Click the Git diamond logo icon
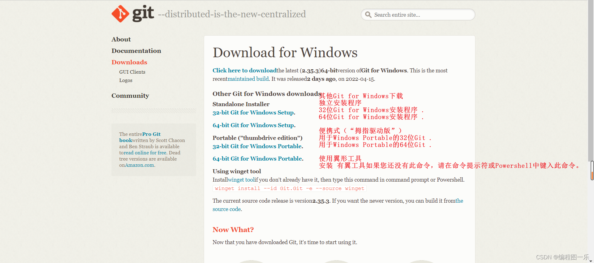Viewport: 594px width, 263px height. tap(120, 14)
